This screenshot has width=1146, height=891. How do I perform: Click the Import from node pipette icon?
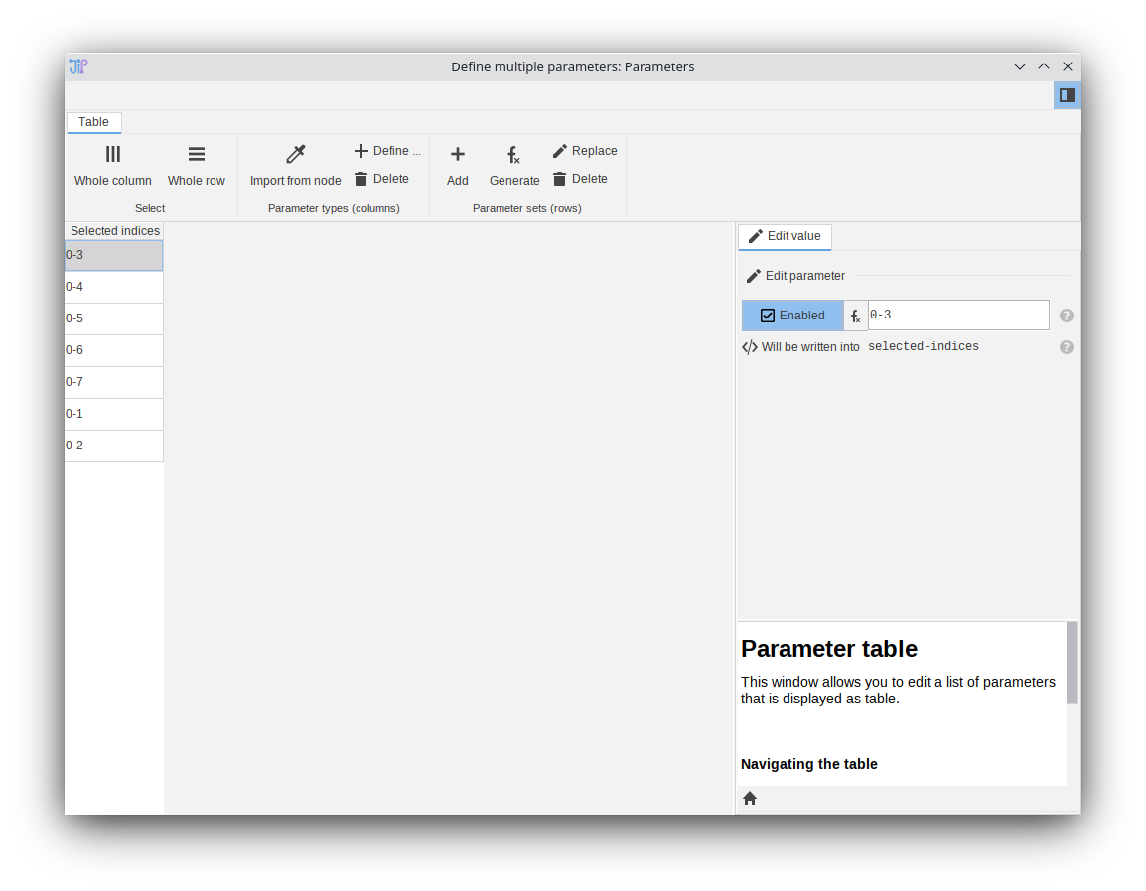(x=295, y=154)
